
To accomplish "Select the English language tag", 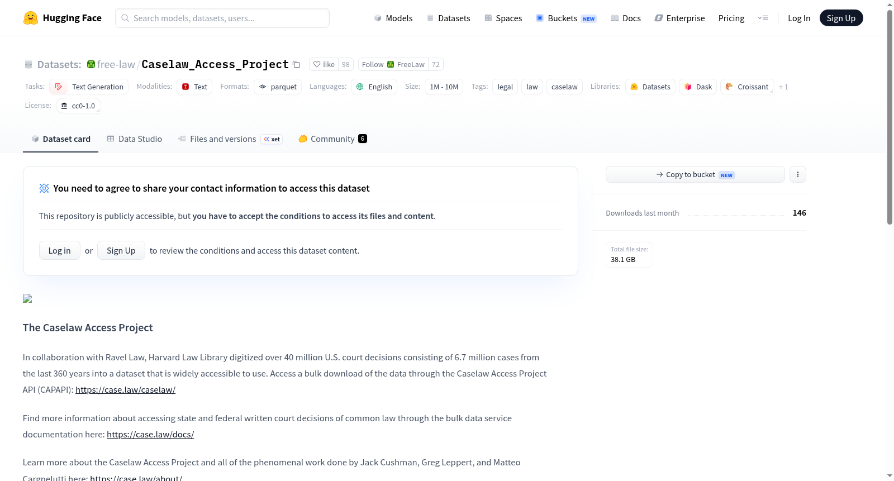I will coord(374,87).
